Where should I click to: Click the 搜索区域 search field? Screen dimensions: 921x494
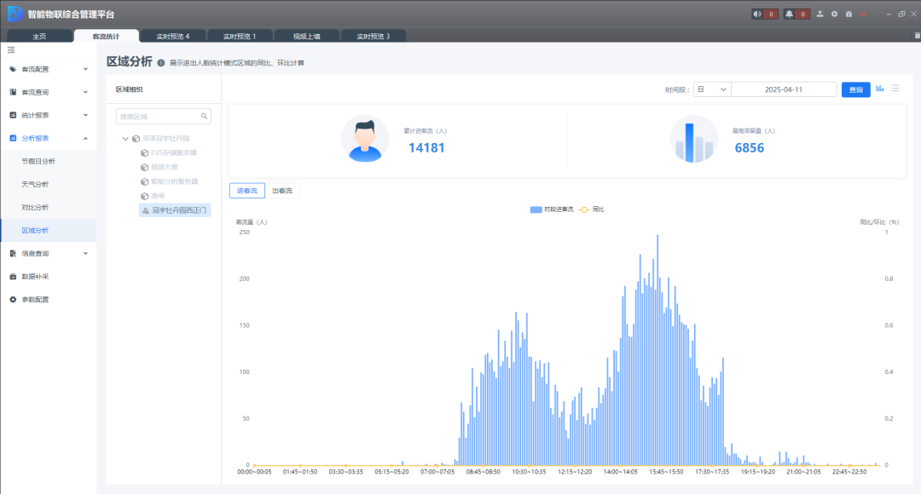(x=159, y=116)
